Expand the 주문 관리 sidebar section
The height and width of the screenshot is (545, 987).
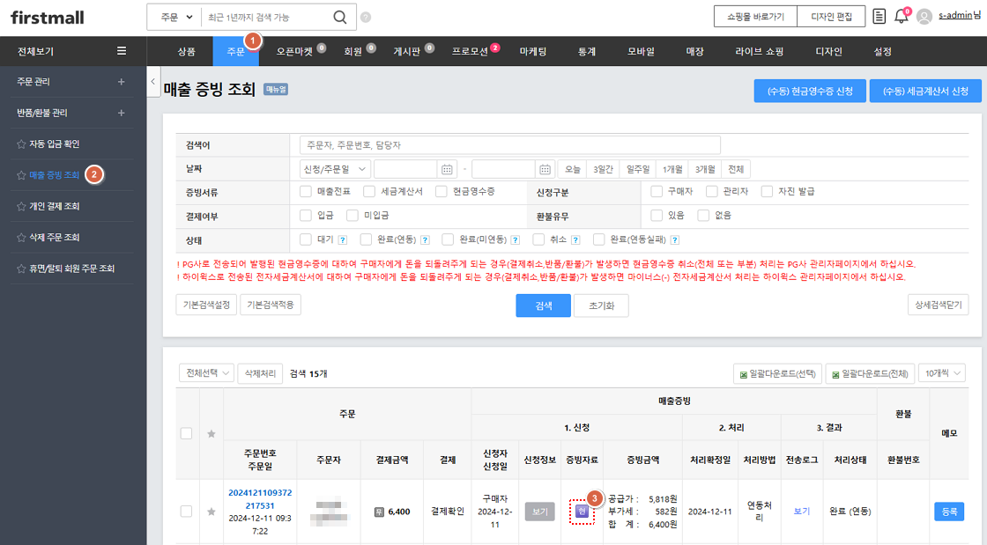[x=122, y=82]
